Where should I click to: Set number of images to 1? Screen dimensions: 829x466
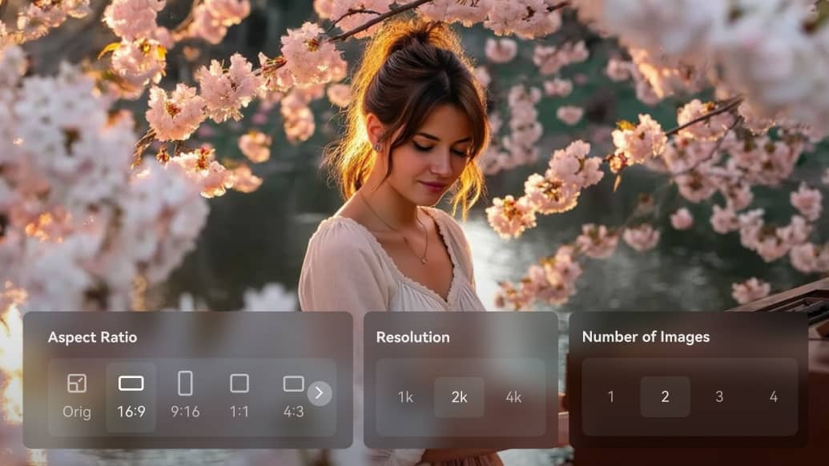click(x=611, y=396)
